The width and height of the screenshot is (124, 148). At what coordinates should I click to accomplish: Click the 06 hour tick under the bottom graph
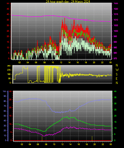(38, 144)
